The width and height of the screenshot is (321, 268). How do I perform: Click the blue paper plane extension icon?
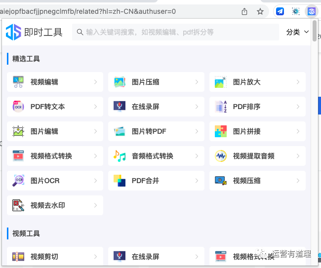[x=280, y=11]
